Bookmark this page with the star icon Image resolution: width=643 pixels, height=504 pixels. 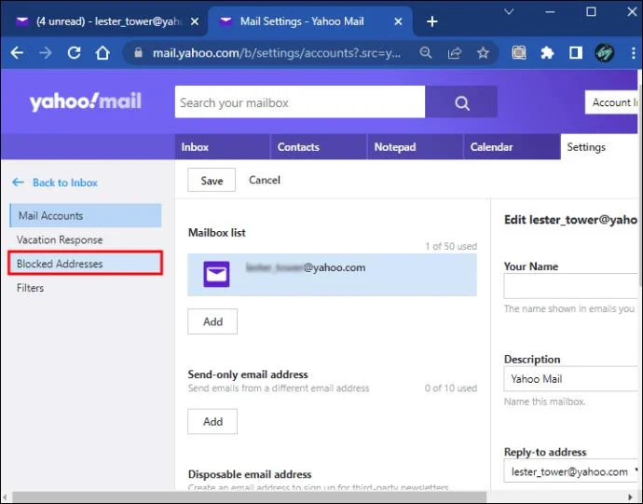click(483, 52)
